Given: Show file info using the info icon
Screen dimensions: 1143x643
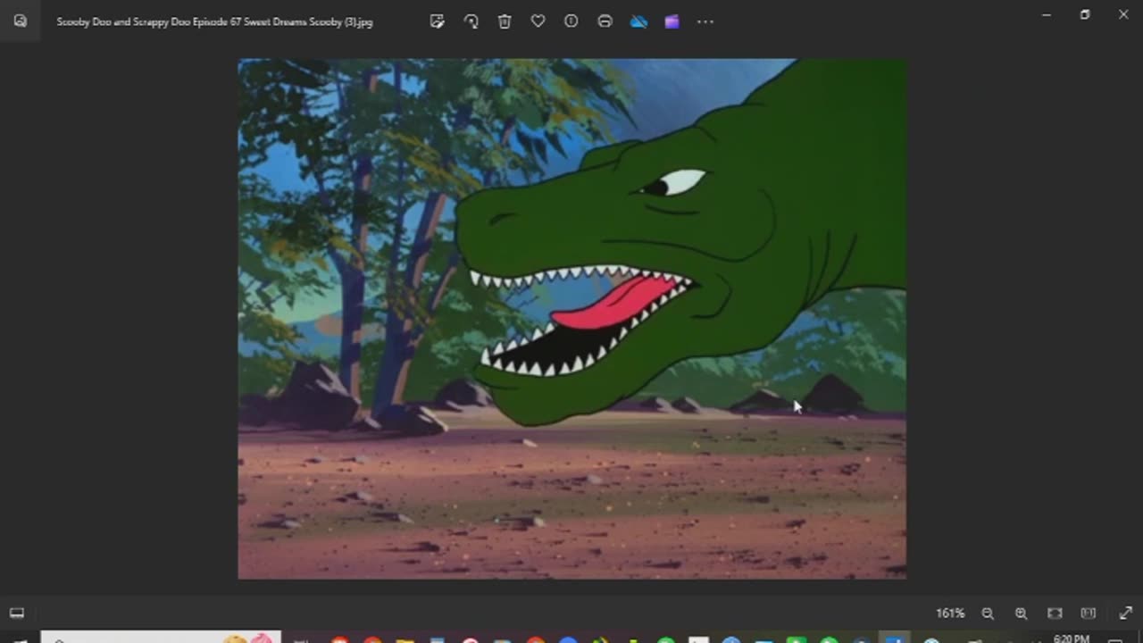Looking at the screenshot, I should (571, 21).
